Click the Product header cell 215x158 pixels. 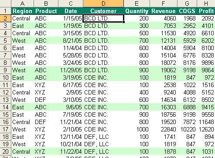46,11
